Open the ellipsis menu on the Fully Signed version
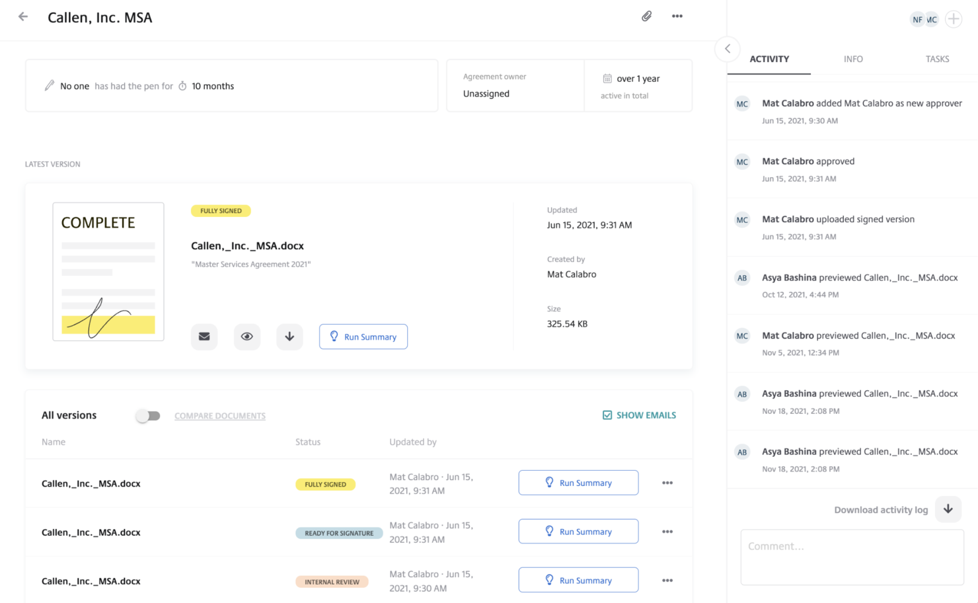Image resolution: width=978 pixels, height=603 pixels. [x=667, y=483]
